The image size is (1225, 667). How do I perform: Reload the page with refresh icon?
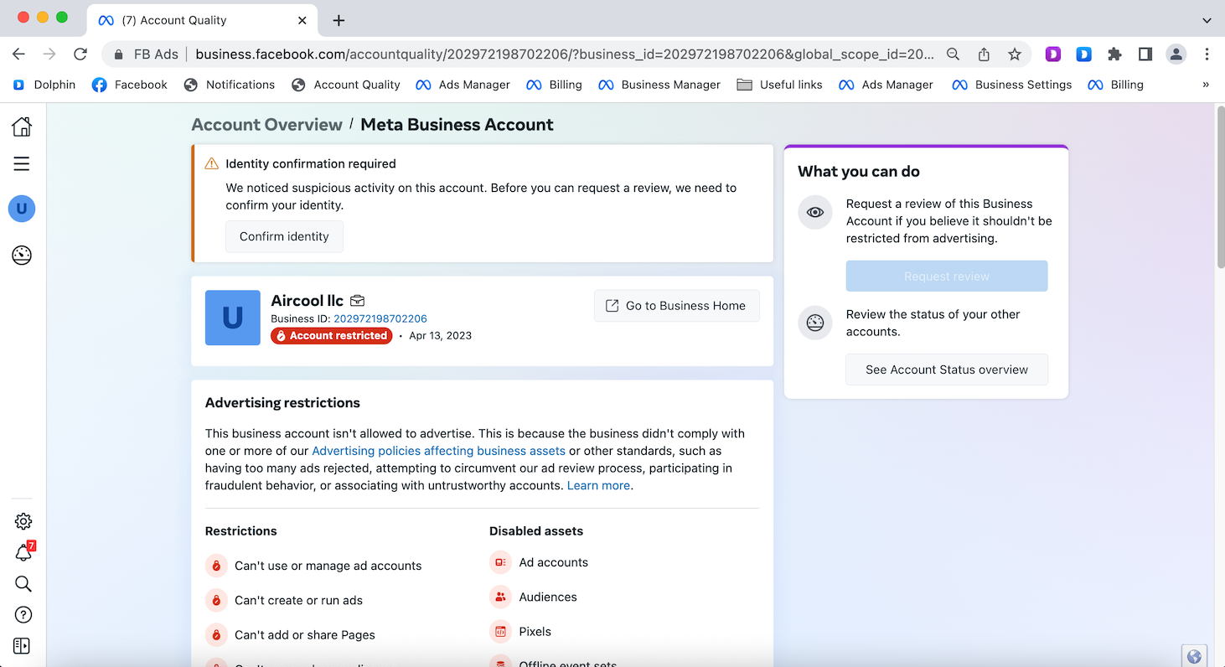(80, 54)
